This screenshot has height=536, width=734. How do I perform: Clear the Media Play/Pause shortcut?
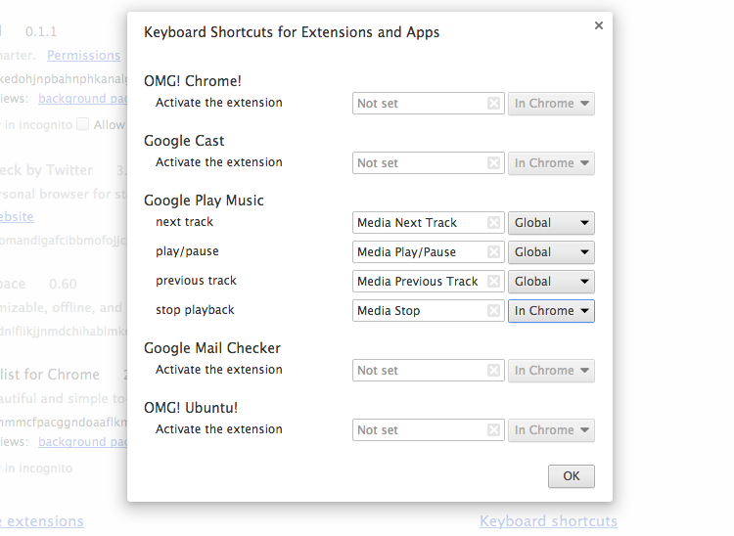494,252
